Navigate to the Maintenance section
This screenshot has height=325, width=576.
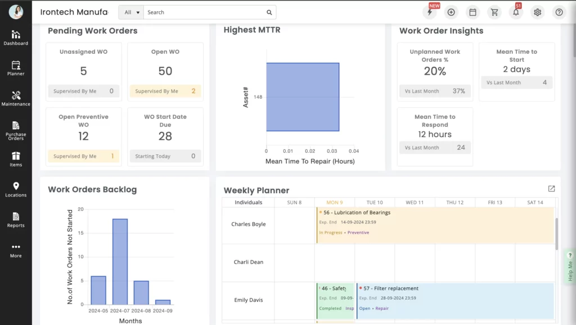coord(16,98)
